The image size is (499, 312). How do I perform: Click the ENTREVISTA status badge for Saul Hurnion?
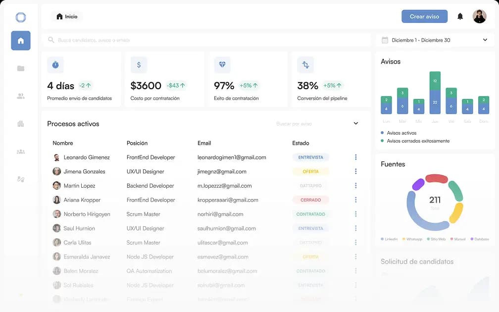pos(310,228)
